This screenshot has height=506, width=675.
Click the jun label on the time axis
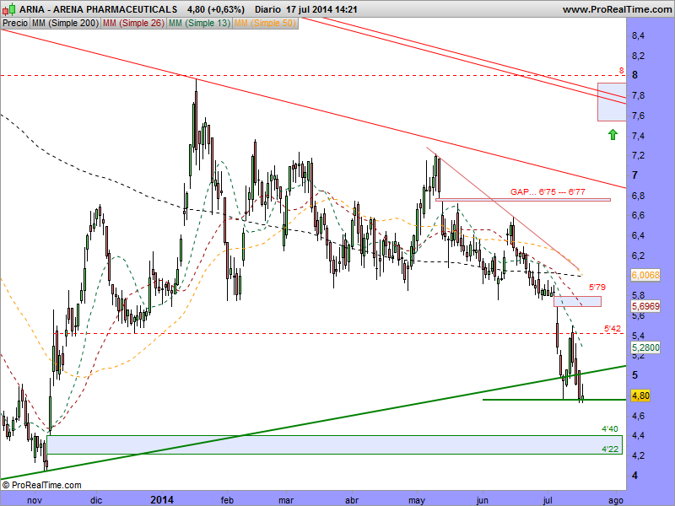(482, 500)
